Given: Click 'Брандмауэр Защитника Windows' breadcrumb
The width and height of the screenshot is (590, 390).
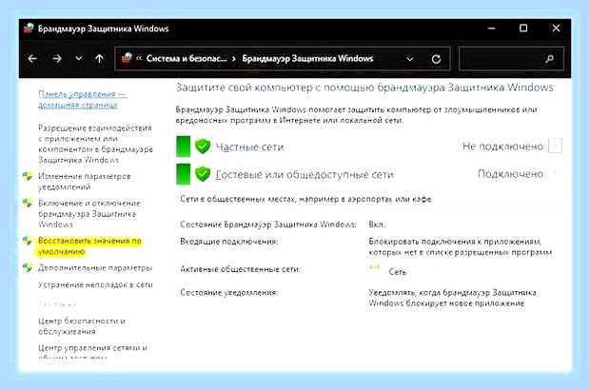Looking at the screenshot, I should coord(307,58).
